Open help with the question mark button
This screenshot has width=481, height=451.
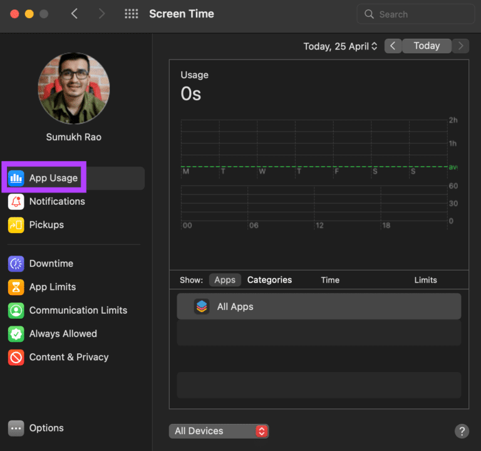(x=462, y=431)
